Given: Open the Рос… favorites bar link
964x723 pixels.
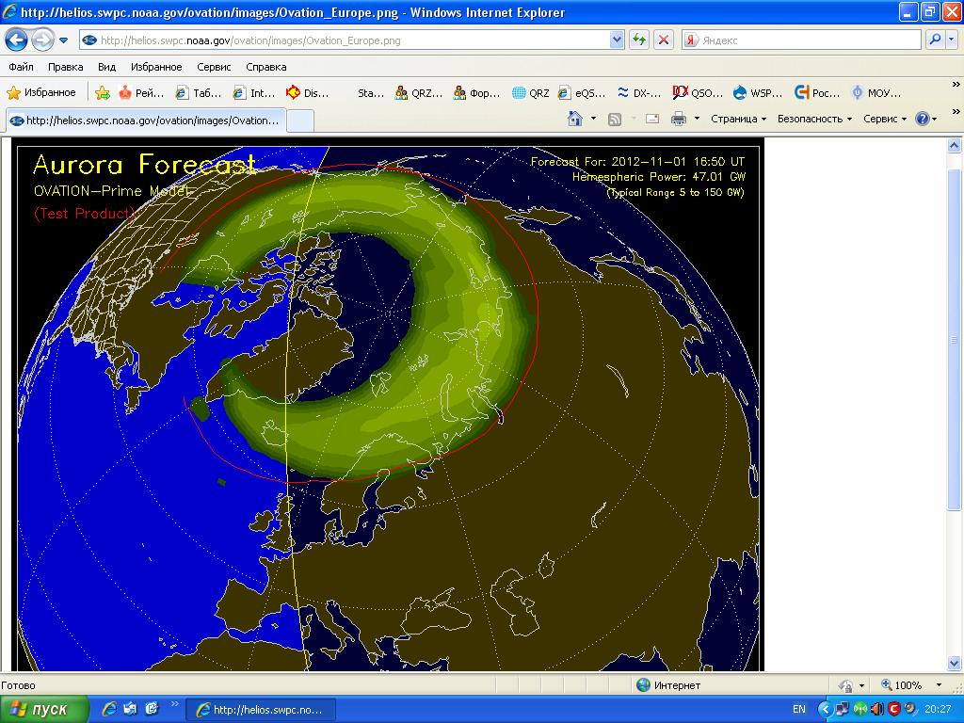Looking at the screenshot, I should [817, 93].
